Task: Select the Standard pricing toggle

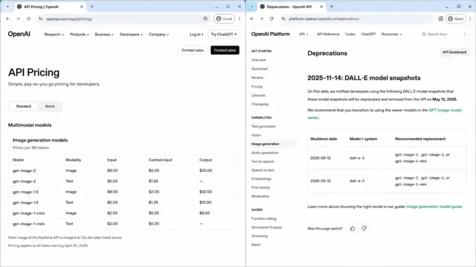Action: (23, 106)
